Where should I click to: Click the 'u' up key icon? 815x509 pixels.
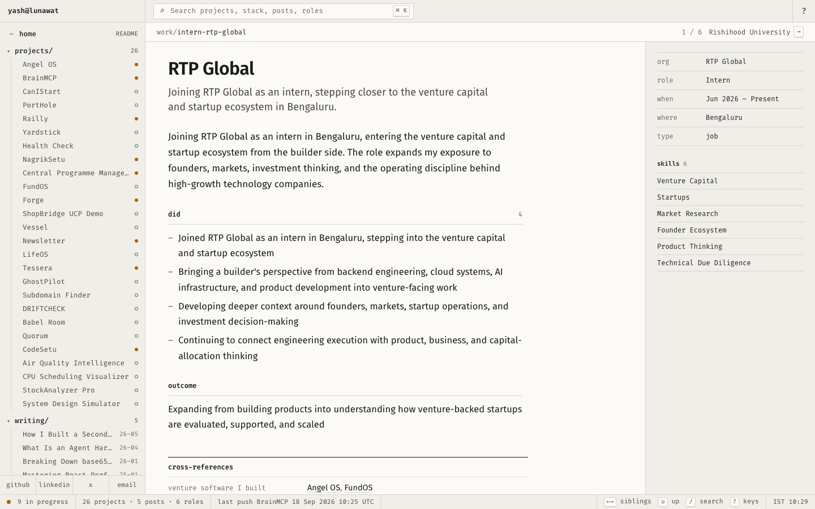(663, 502)
